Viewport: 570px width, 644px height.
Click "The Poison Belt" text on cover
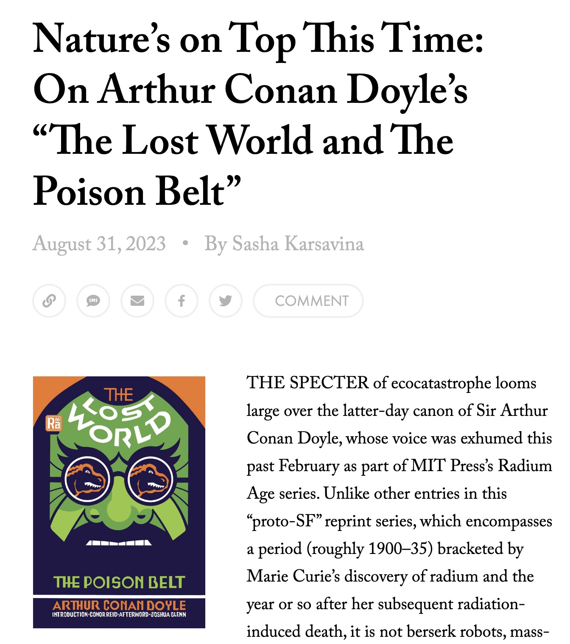119,582
